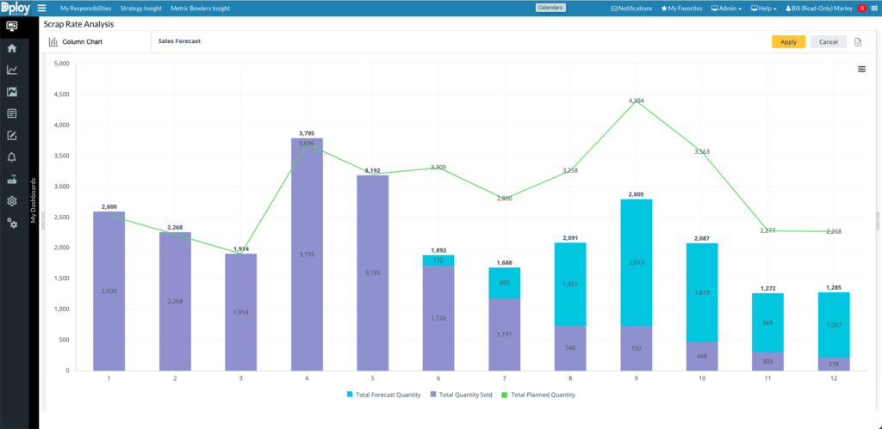Open the apps grid icon at top right
This screenshot has height=429, width=882.
[874, 8]
